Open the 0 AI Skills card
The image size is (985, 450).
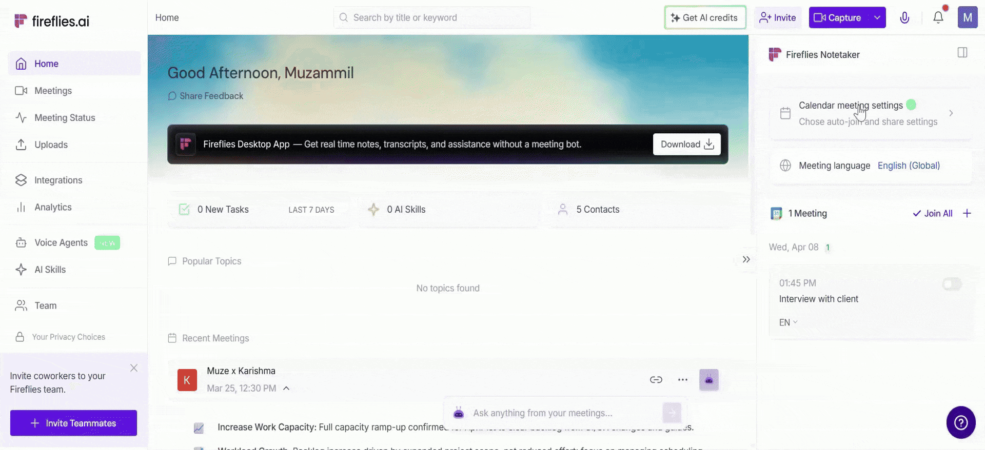(448, 210)
